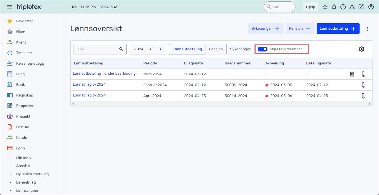Click the Hjelp button

click(x=310, y=7)
